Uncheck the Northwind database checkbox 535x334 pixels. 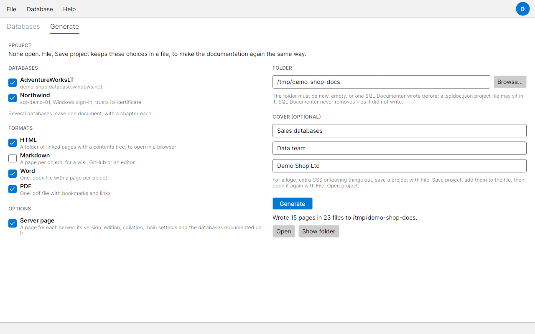pos(13,98)
